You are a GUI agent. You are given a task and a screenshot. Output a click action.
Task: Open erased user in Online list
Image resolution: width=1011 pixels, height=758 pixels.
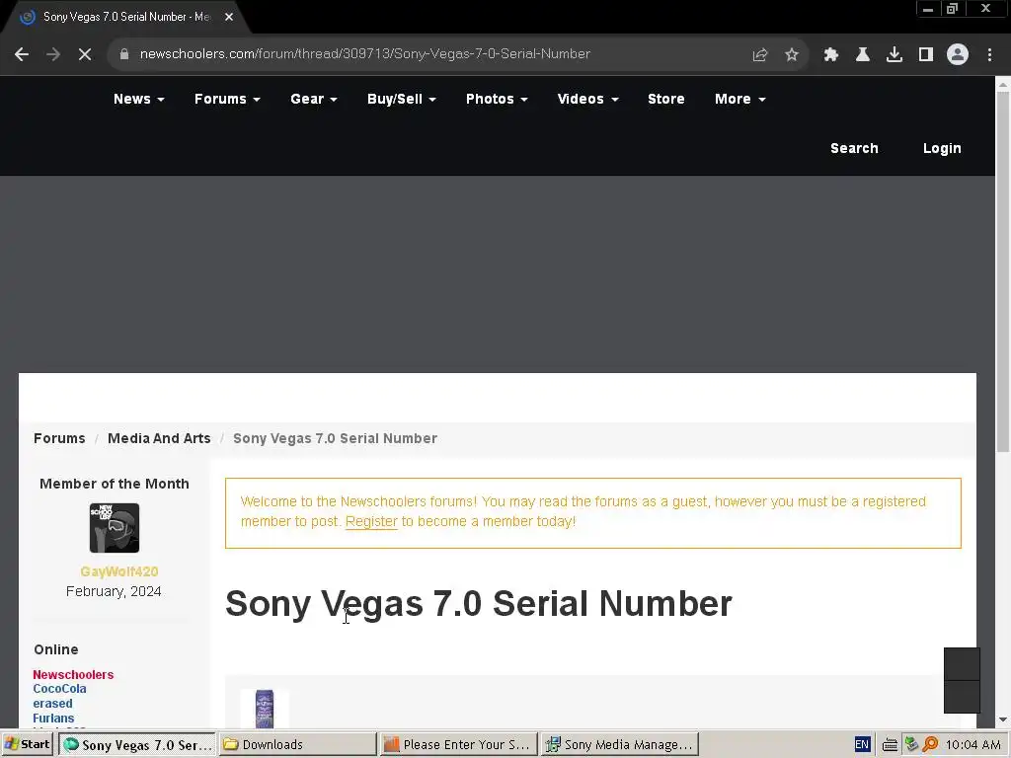[x=52, y=703]
